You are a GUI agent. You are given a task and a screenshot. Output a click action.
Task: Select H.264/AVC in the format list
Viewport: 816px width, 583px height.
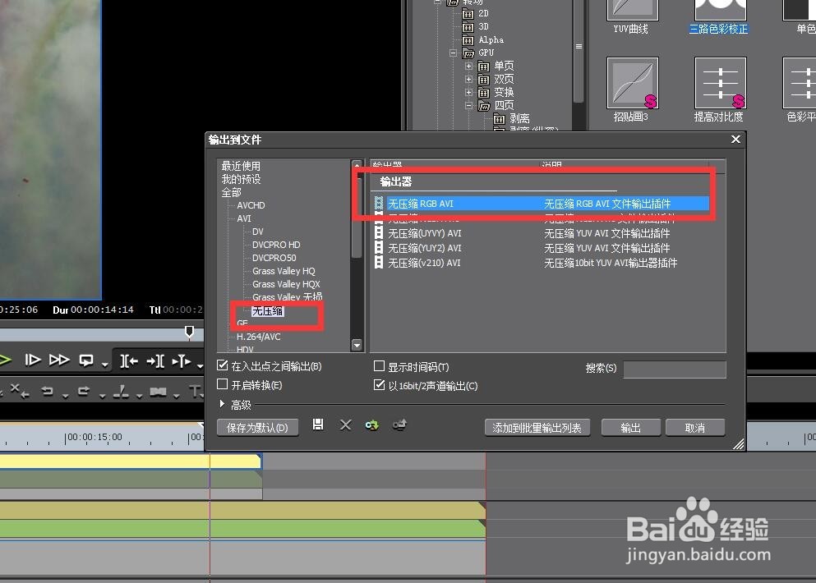click(x=258, y=337)
